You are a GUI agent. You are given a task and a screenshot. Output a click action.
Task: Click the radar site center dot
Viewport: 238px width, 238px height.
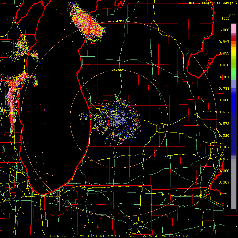point(119,119)
